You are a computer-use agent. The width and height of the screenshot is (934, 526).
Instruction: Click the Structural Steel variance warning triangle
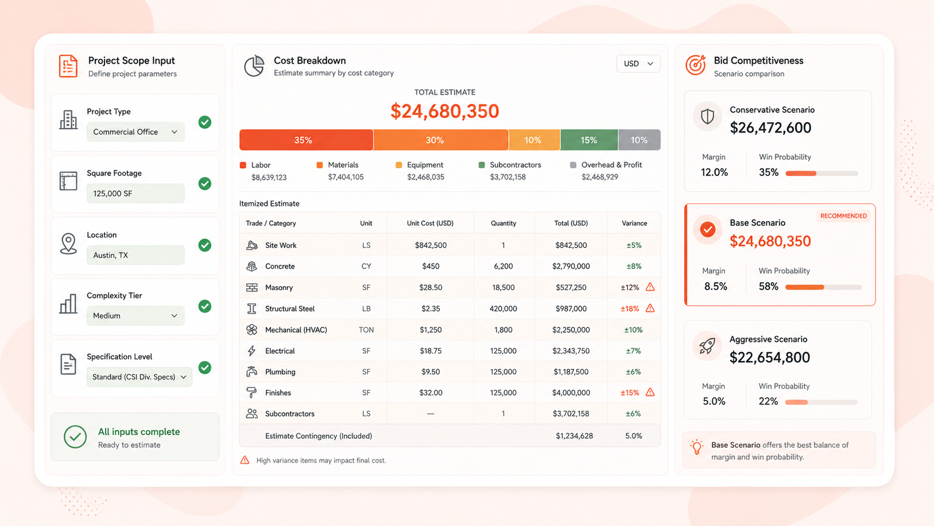[x=650, y=308]
